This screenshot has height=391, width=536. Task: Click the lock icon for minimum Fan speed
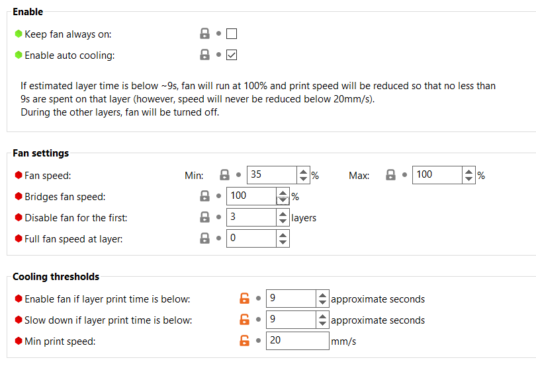point(226,174)
